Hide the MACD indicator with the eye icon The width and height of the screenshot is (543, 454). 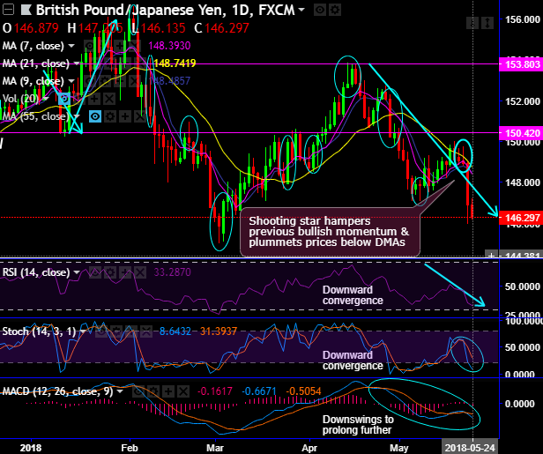[x=138, y=391]
